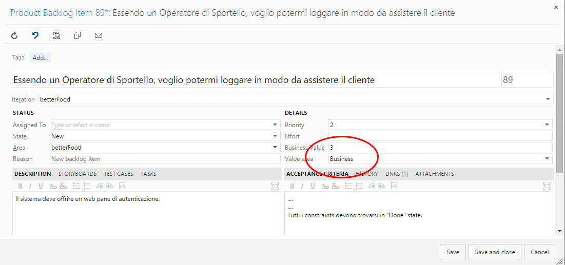The height and width of the screenshot is (265, 565).
Task: Apply numbered list in the Description editor
Action: pos(87,186)
